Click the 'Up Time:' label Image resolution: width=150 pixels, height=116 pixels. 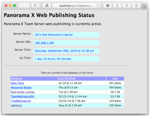25,58
